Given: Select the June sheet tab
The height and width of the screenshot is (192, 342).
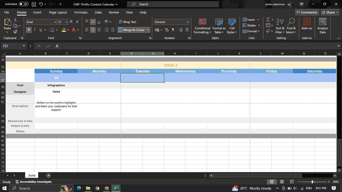Looking at the screenshot, I should (32, 175).
